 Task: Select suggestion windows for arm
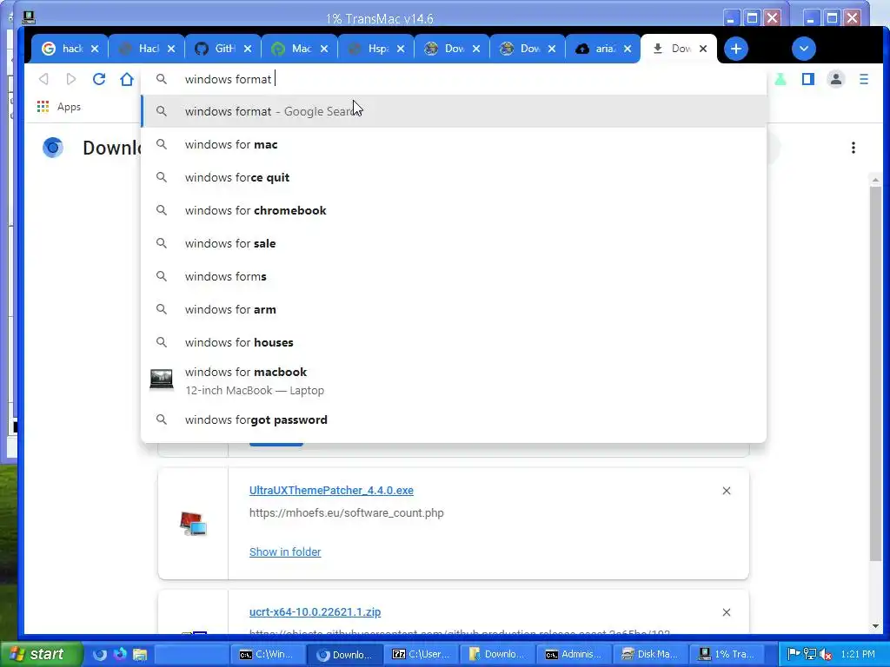tap(454, 310)
